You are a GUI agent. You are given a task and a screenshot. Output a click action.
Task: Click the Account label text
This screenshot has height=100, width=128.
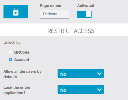pyautogui.click(x=22, y=59)
